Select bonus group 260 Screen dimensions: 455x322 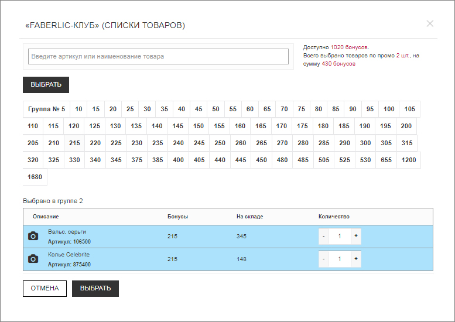coord(241,143)
